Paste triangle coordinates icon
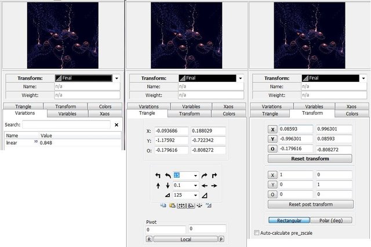Image resolution: width=371 pixels, height=247 pixels. click(172, 205)
